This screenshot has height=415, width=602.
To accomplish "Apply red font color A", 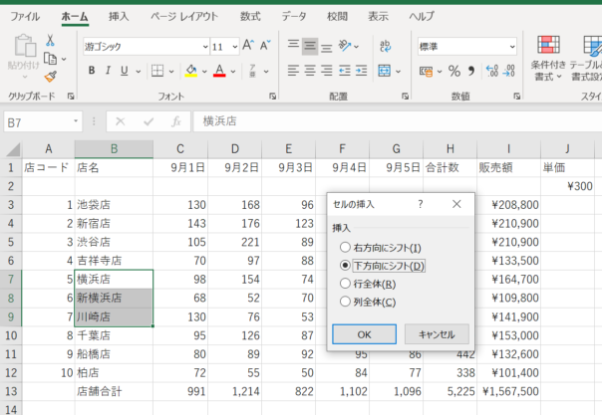I will coord(219,71).
